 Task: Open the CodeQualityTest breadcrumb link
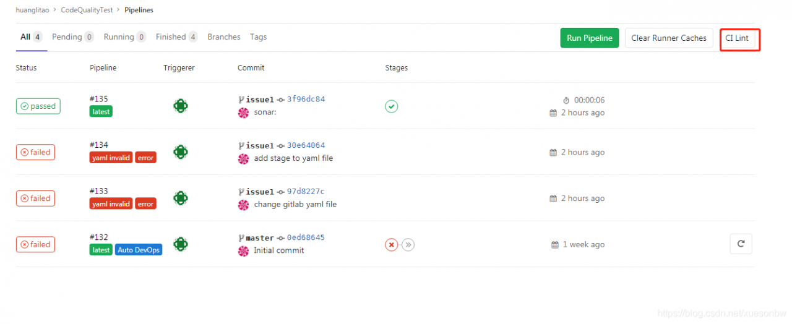click(87, 10)
